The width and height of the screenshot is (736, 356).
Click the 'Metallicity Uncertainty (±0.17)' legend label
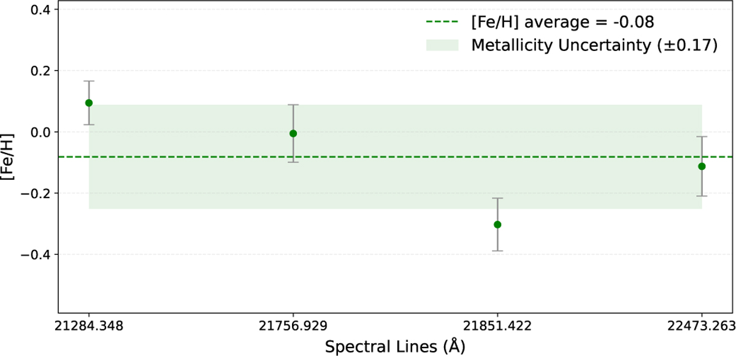coord(594,45)
